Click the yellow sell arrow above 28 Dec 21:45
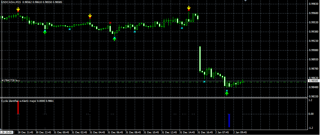The width and height of the screenshot is (320, 135). pyautogui.click(x=18, y=9)
